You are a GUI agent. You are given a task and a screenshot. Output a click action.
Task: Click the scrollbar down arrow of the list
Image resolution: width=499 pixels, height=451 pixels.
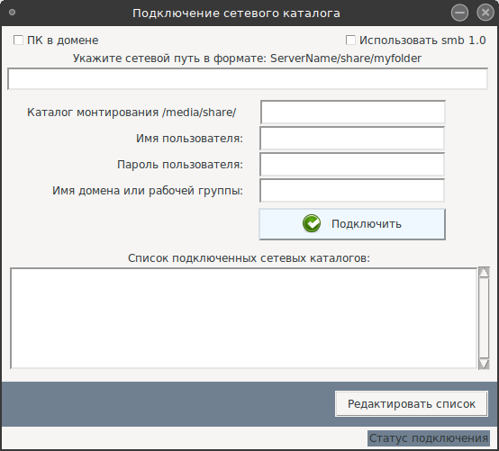(484, 364)
